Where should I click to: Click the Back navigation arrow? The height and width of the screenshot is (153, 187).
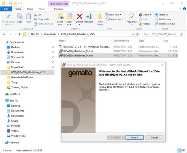[x=4, y=34]
